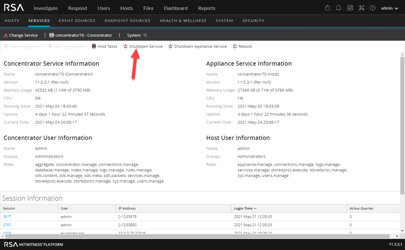This screenshot has width=405, height=250.
Task: Open session 2707 link
Action: point(7,225)
